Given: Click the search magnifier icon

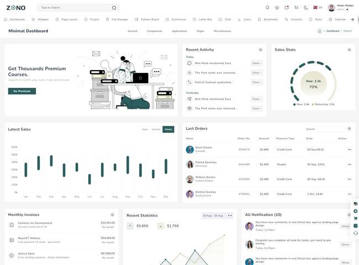Looking at the screenshot, I should click(114, 8).
